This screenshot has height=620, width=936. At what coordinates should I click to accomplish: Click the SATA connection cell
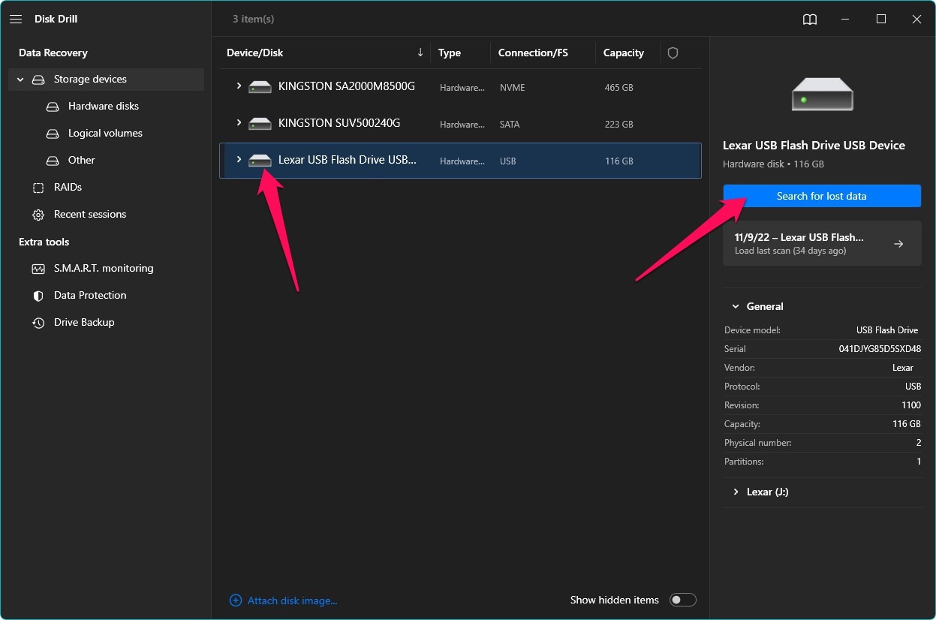[510, 125]
